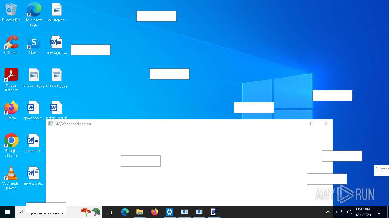Select the messagesa... Word document icon

coord(57,45)
